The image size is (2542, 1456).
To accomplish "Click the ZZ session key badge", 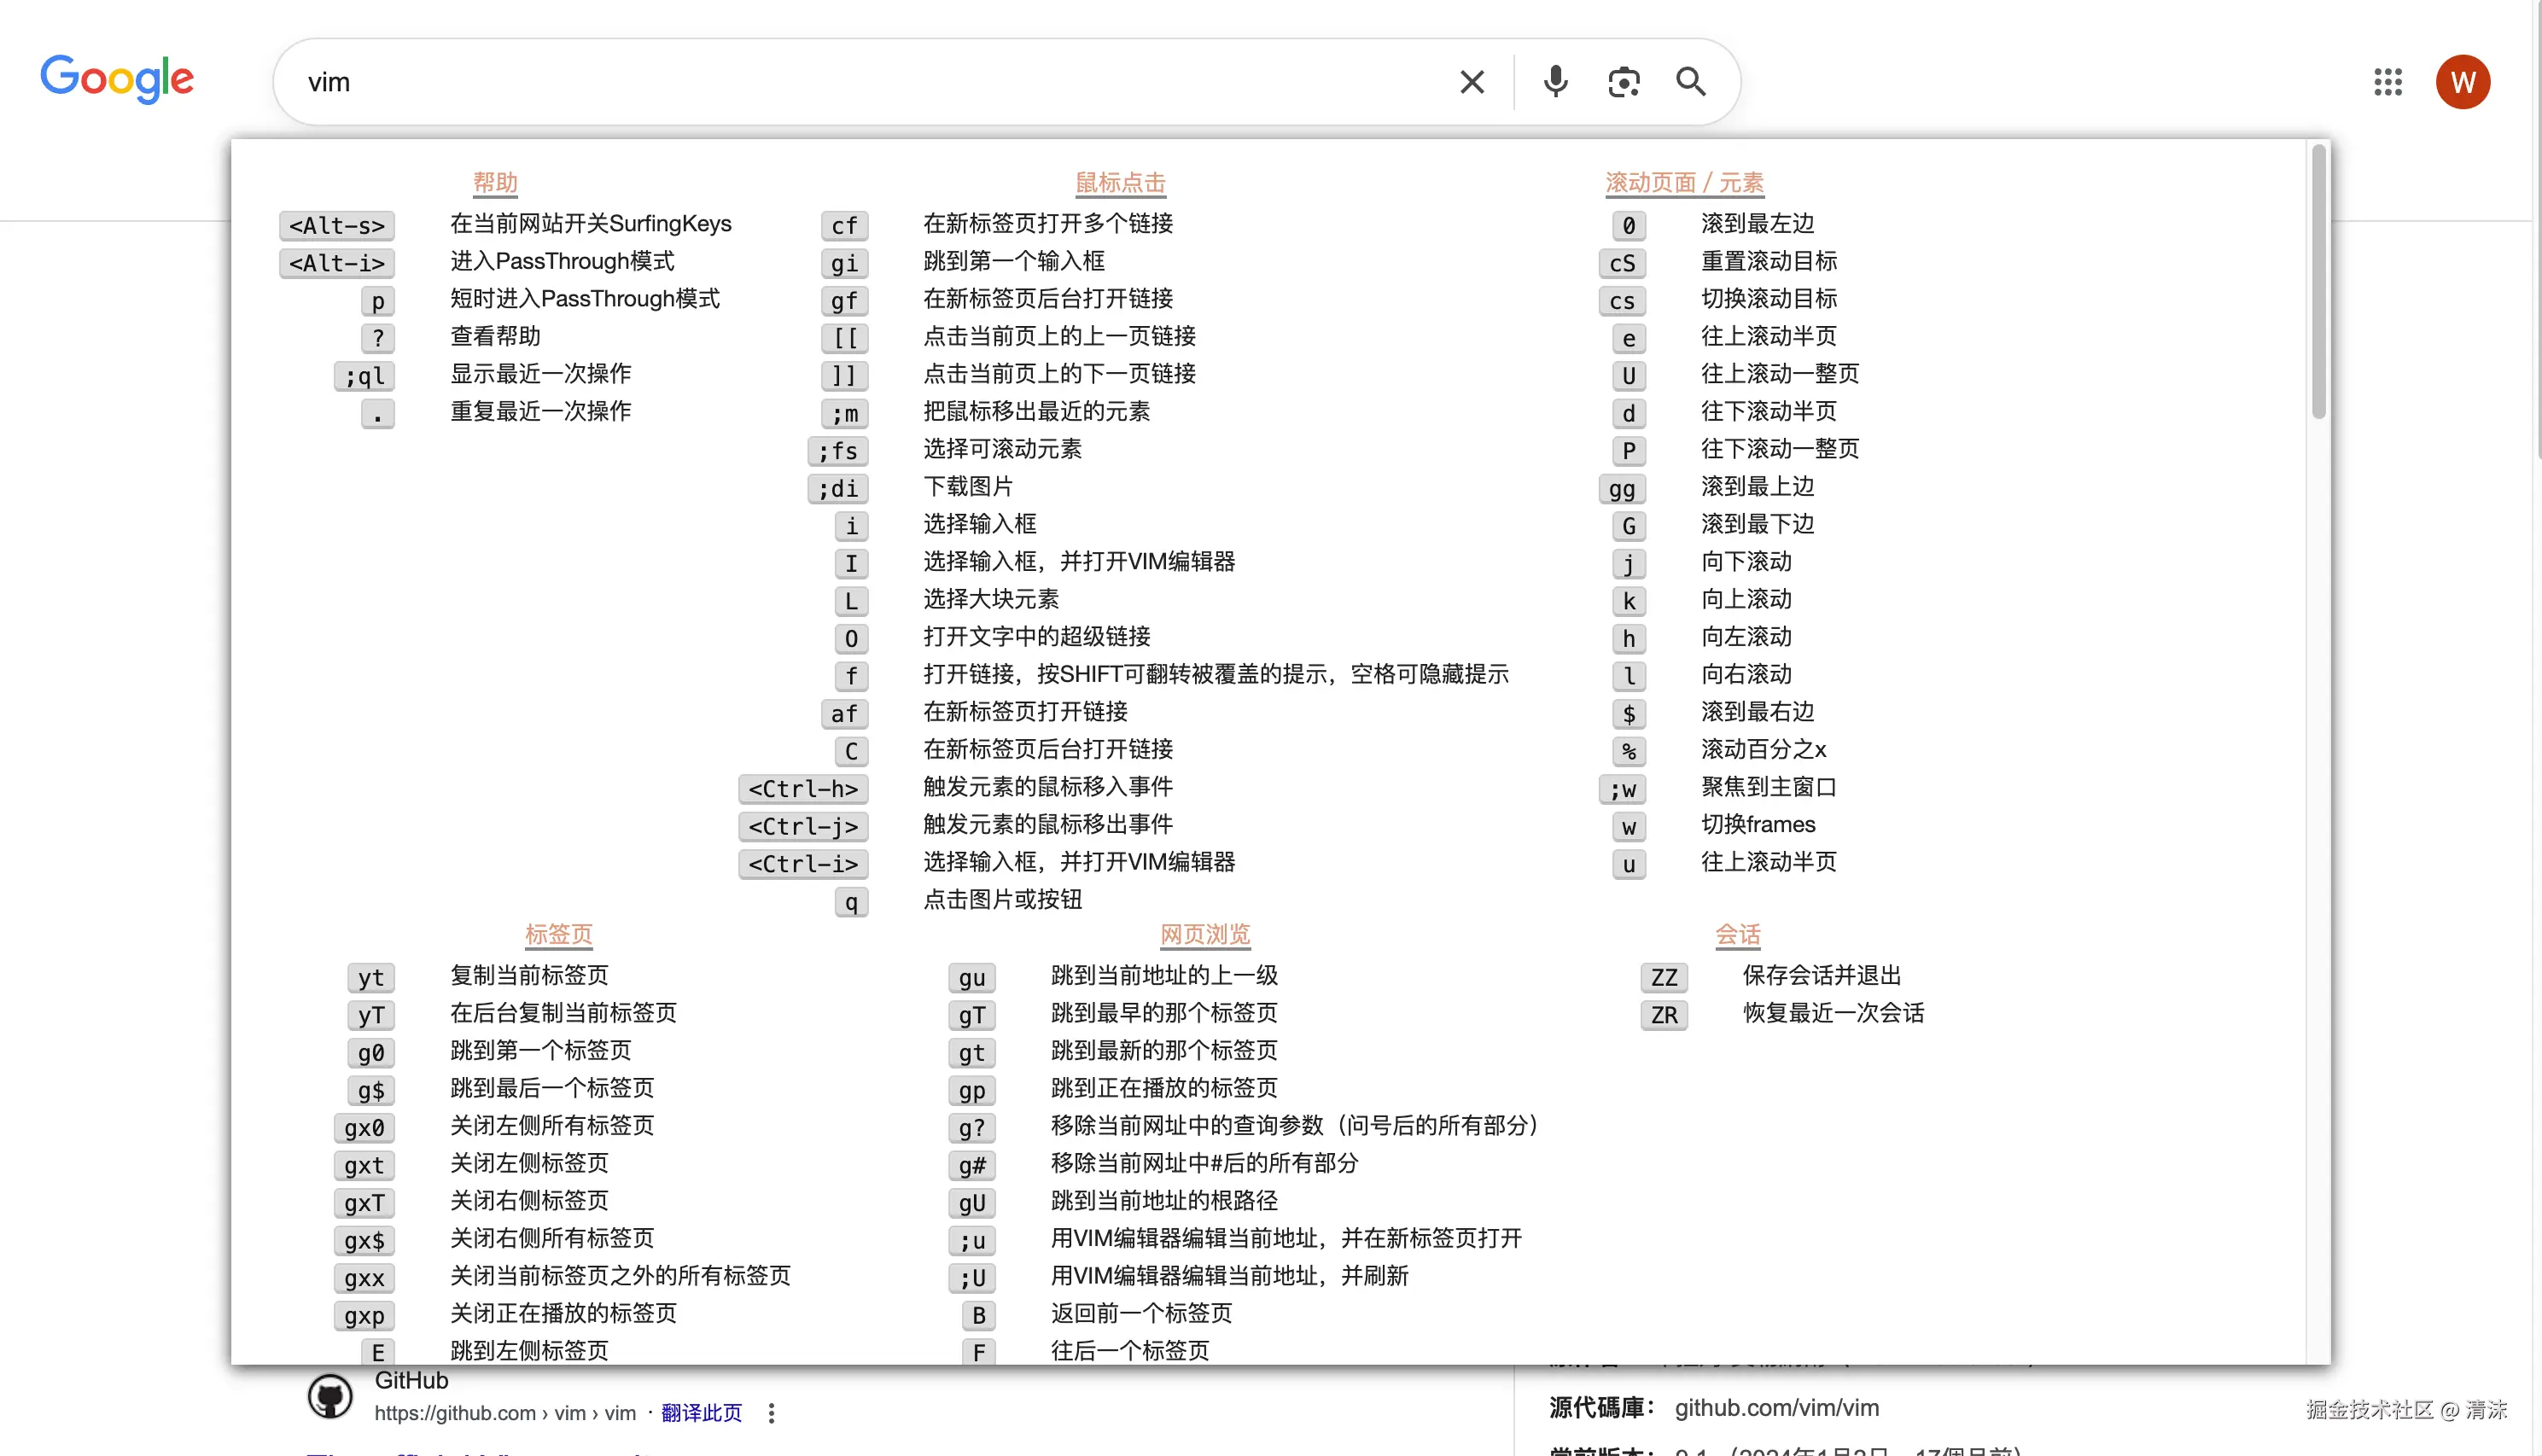I will (x=1664, y=977).
